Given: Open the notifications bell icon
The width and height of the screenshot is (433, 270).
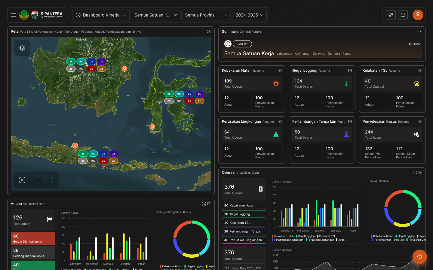Looking at the screenshot, I should pos(403,15).
